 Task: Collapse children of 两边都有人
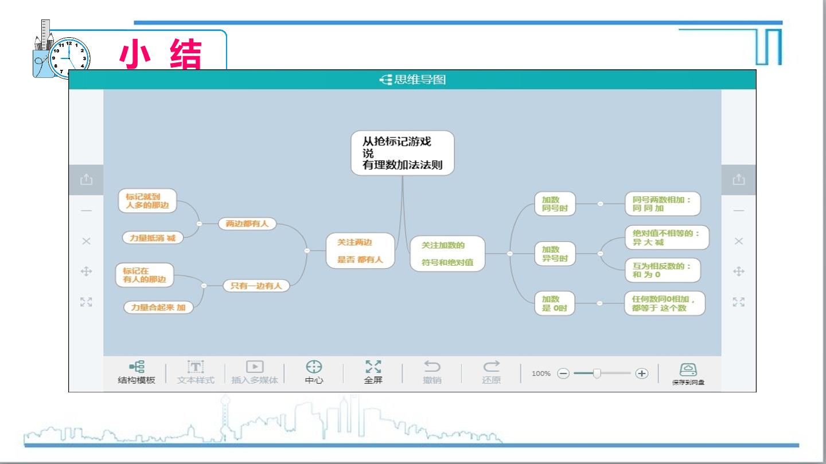(x=199, y=223)
